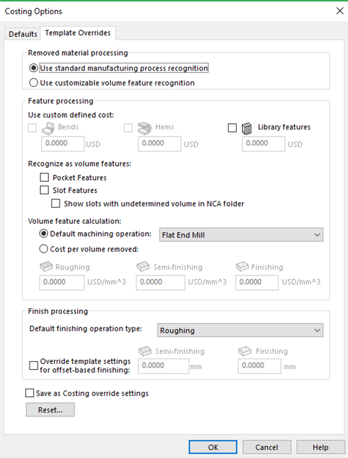Select the Template Overrides tab
The image size is (348, 458).
tap(78, 33)
